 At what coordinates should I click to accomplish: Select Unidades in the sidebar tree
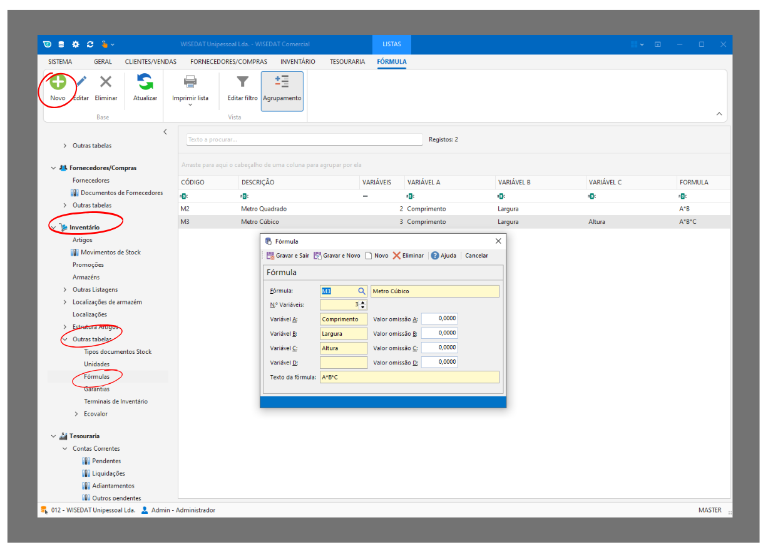[x=96, y=364]
